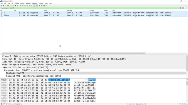The image size is (188, 105).
Task: Open capture options gear icon
Action: point(8,6)
